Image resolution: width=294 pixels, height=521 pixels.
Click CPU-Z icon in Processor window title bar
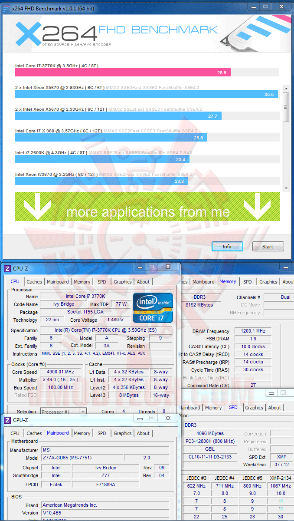(7, 269)
